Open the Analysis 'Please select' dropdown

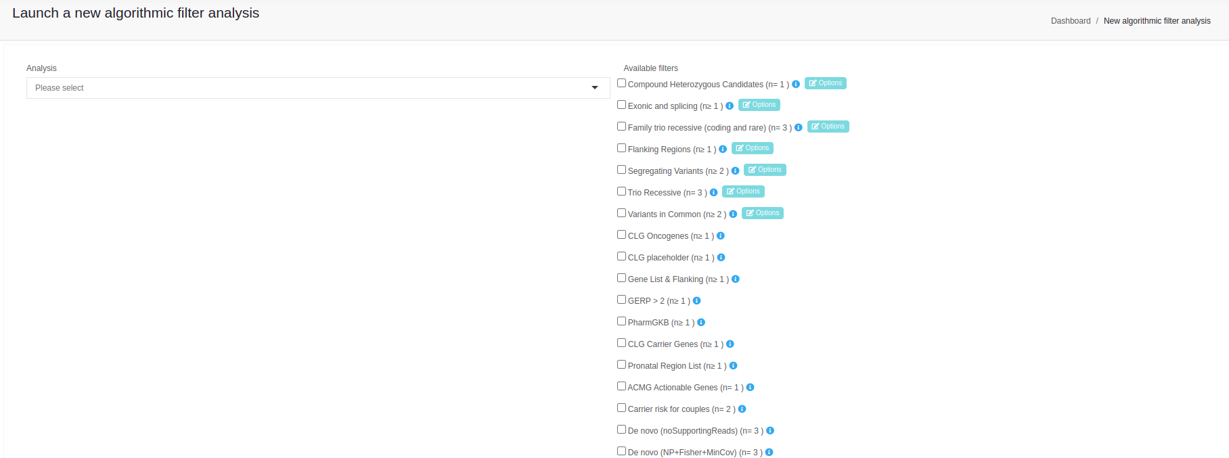[x=318, y=88]
